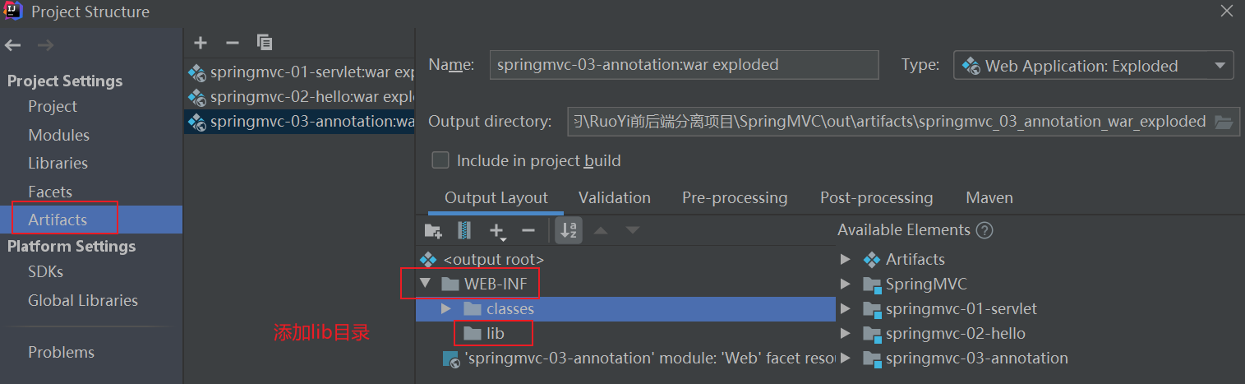Go to Modules in Project Settings

click(58, 135)
